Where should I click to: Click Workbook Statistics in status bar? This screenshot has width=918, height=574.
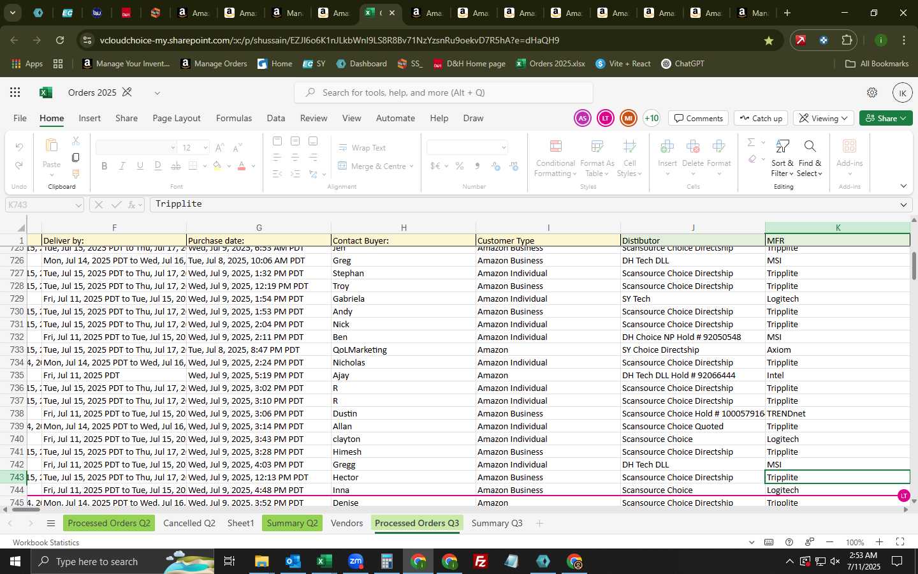click(x=46, y=542)
